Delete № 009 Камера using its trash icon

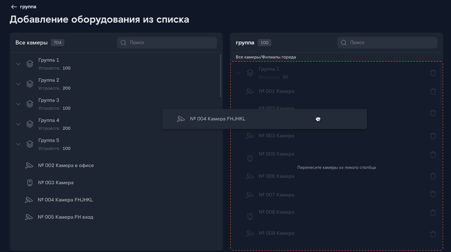click(x=433, y=234)
